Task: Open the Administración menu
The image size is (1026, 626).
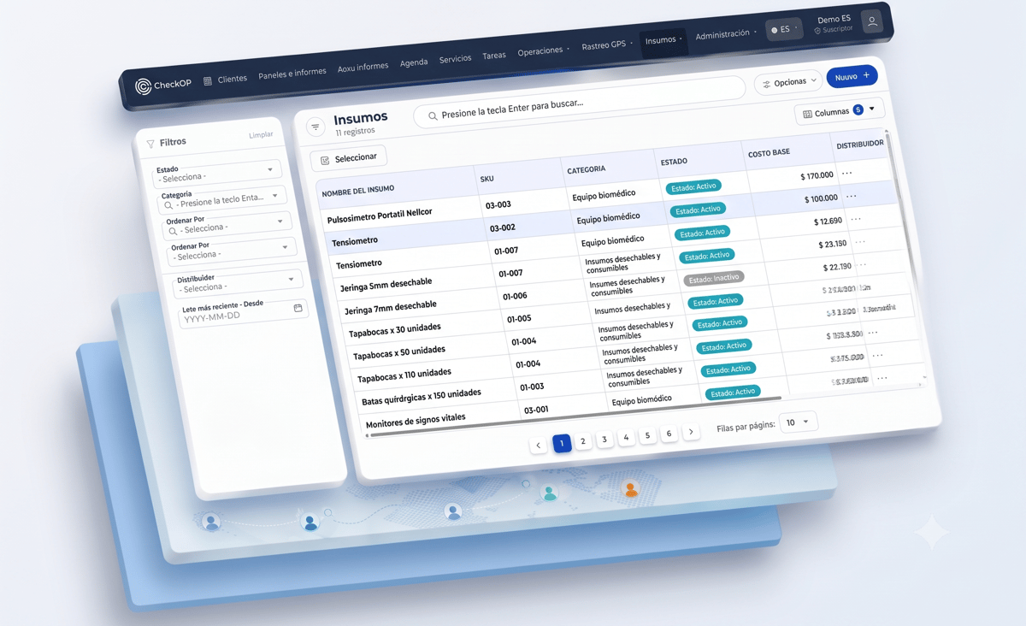Action: click(725, 35)
